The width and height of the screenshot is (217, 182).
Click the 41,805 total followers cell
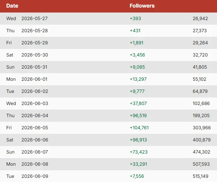(200, 67)
